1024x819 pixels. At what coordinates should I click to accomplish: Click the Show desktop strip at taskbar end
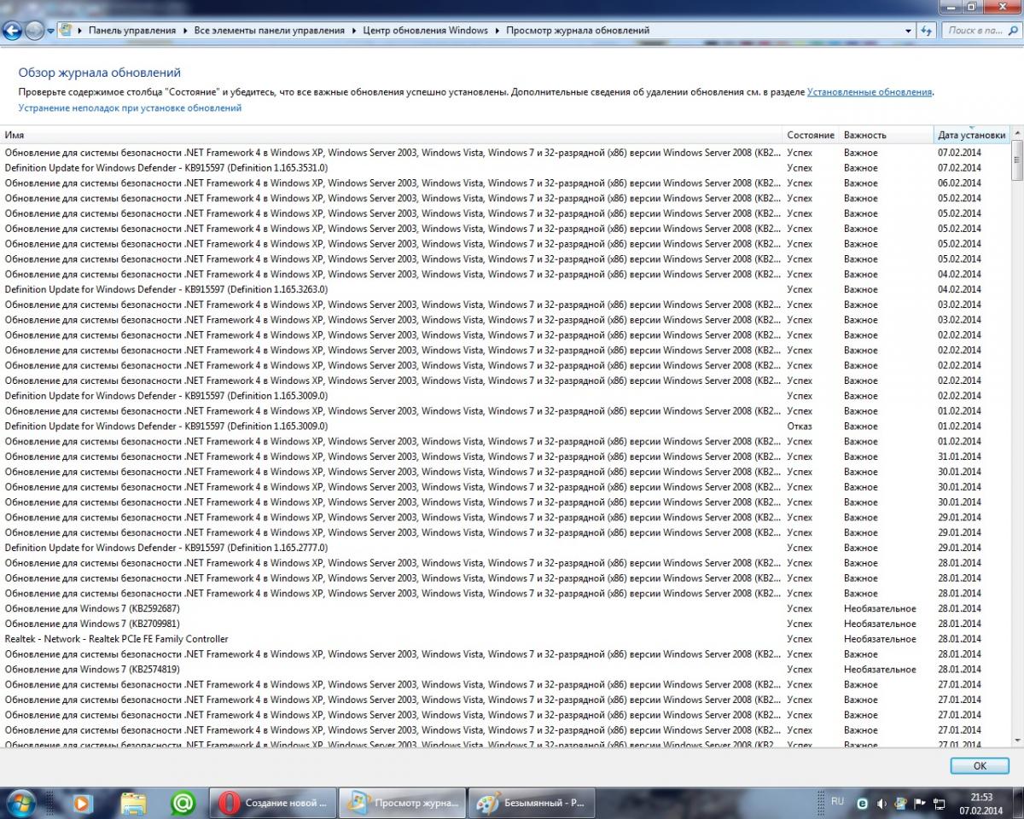[x=1018, y=803]
